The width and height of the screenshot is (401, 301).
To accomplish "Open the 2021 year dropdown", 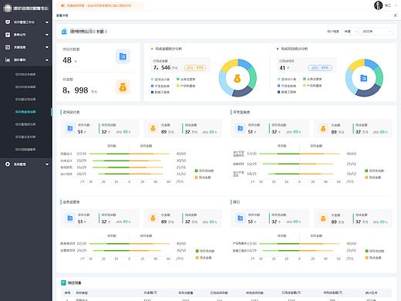I will click(x=376, y=32).
